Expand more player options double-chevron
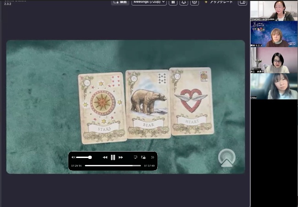The height and width of the screenshot is (207, 298). click(152, 157)
